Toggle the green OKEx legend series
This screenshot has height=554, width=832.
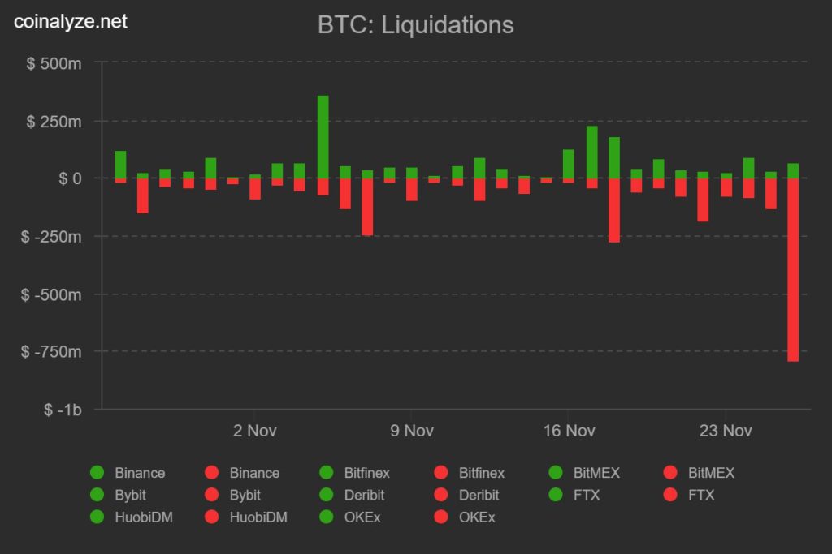349,517
